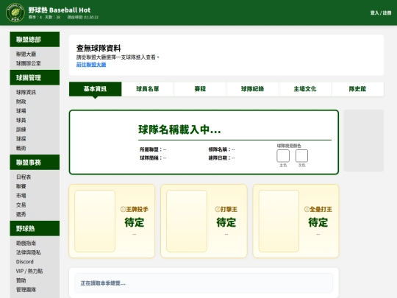Open the 登入 / 註冊 link

pyautogui.click(x=381, y=13)
